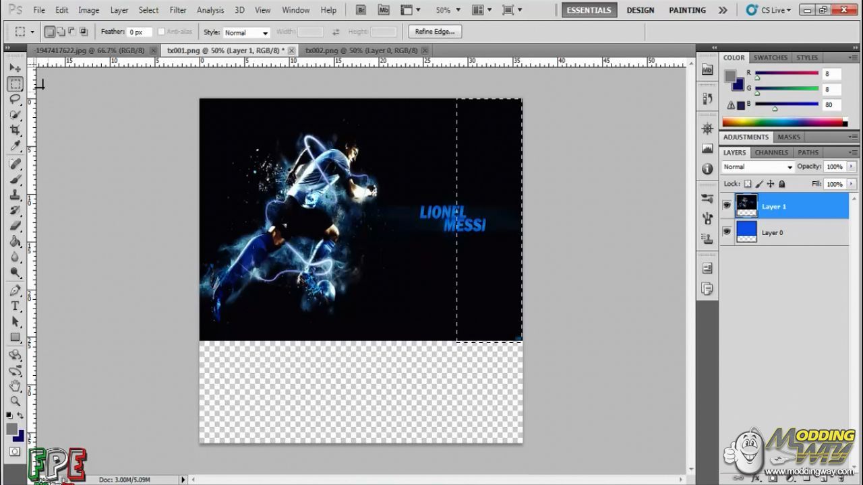Choose the Eyedropper tool
863x485 pixels.
(15, 146)
